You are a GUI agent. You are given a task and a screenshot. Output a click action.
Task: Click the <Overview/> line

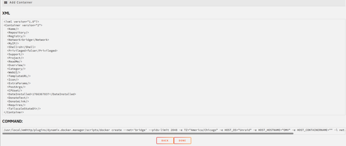(16, 65)
